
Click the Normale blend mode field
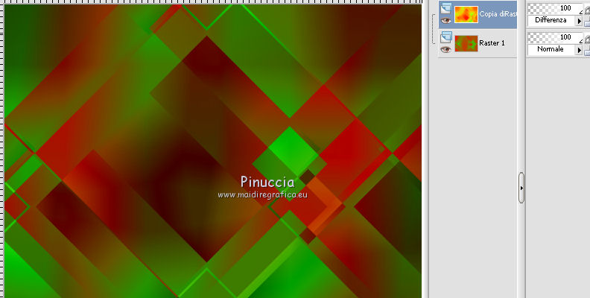coord(551,50)
